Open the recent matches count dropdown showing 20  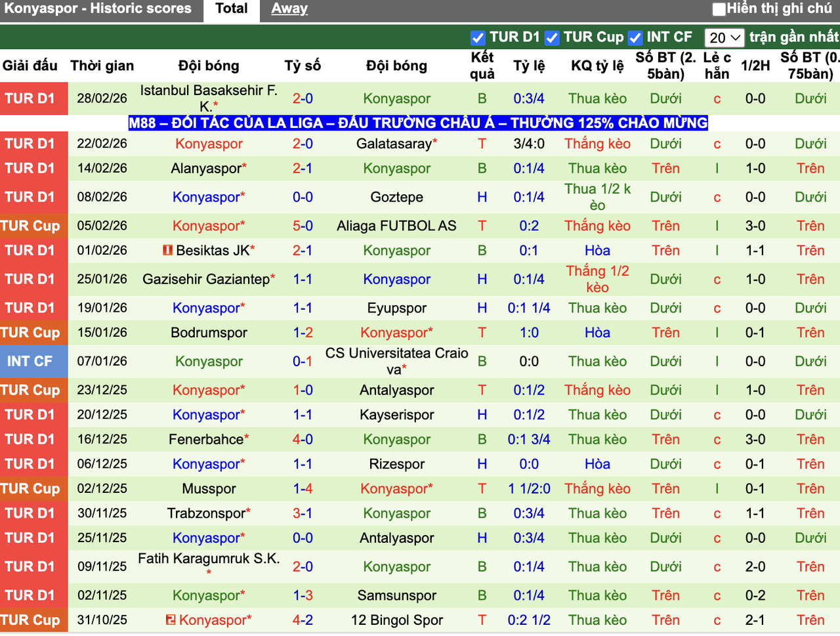click(x=724, y=37)
